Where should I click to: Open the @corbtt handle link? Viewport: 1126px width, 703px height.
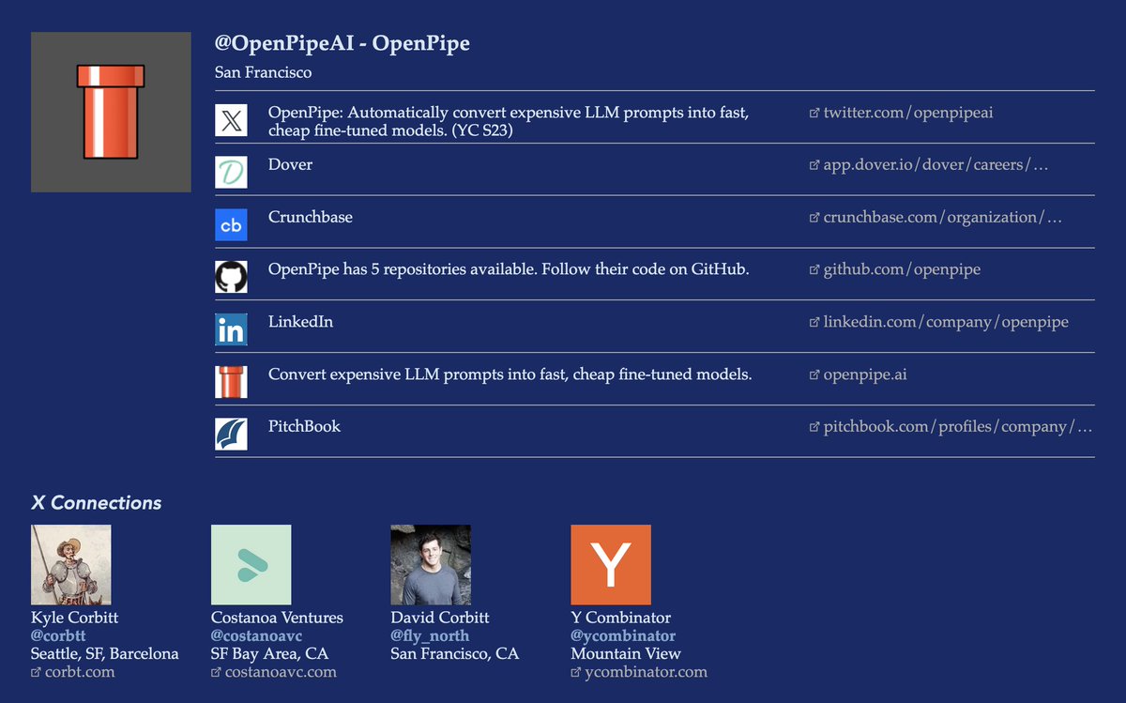click(58, 636)
